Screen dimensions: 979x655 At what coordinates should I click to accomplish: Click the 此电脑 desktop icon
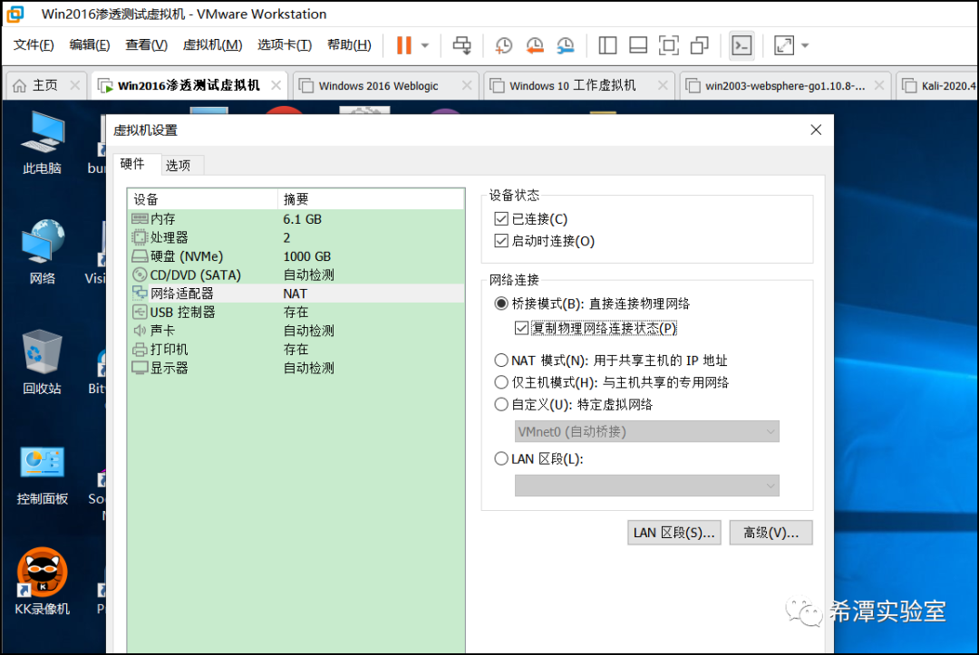coord(42,143)
